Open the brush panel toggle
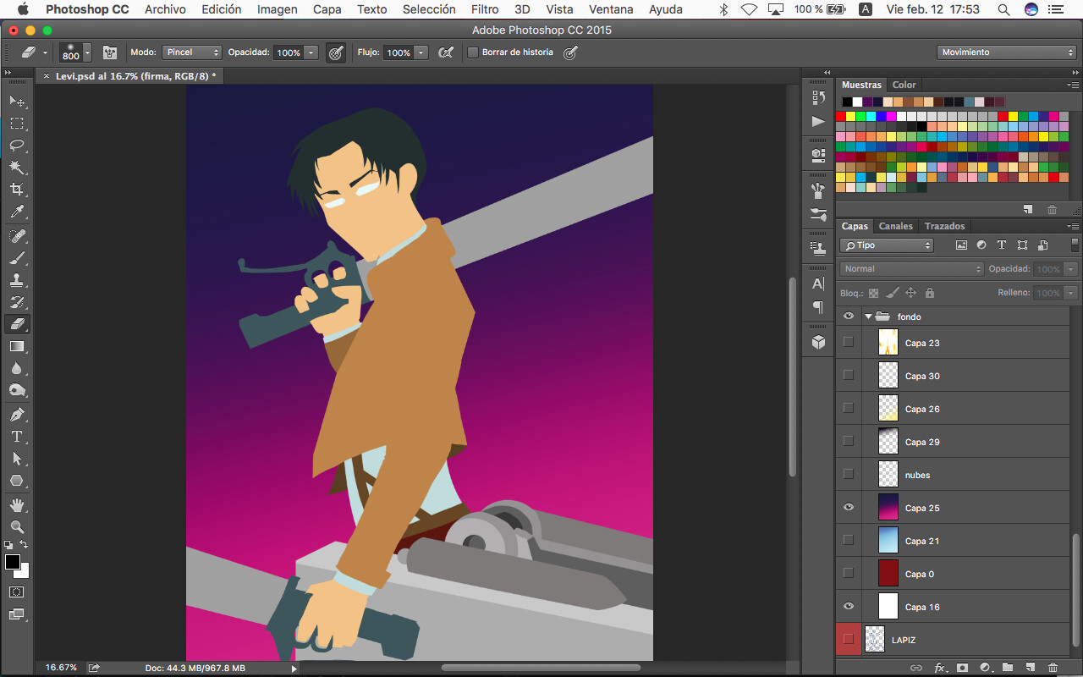The width and height of the screenshot is (1083, 677). click(110, 52)
